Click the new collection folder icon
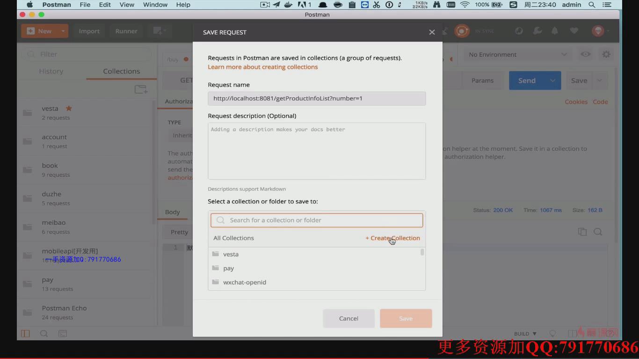The width and height of the screenshot is (639, 359). [140, 89]
